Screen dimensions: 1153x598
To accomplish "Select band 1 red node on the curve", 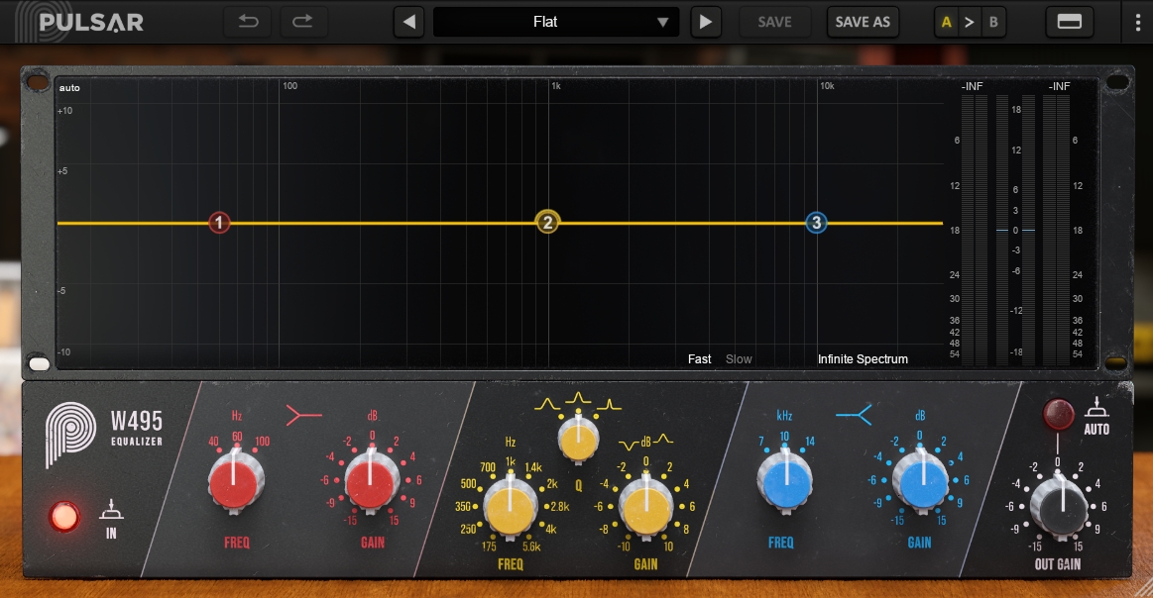I will (218, 223).
